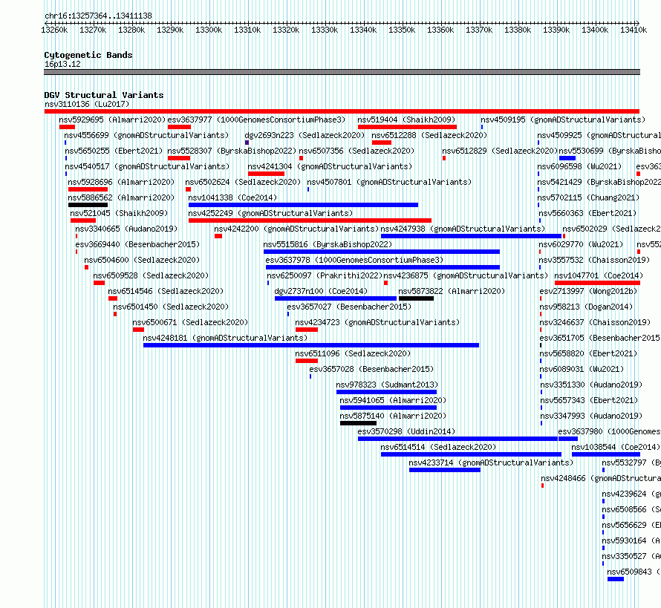The height and width of the screenshot is (608, 661).
Task: Open esv3637978 (1000GenomesConsortiumPhase3) variant
Action: point(354,260)
